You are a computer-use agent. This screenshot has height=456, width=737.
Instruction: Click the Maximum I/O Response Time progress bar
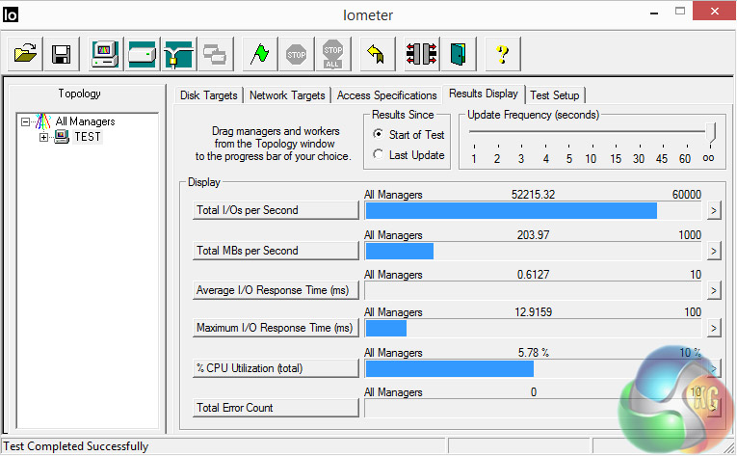pyautogui.click(x=533, y=329)
